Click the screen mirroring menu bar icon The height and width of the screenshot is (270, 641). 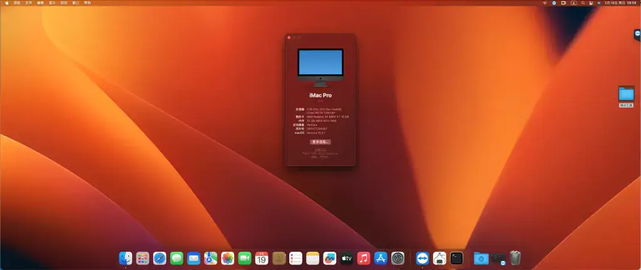tap(564, 3)
